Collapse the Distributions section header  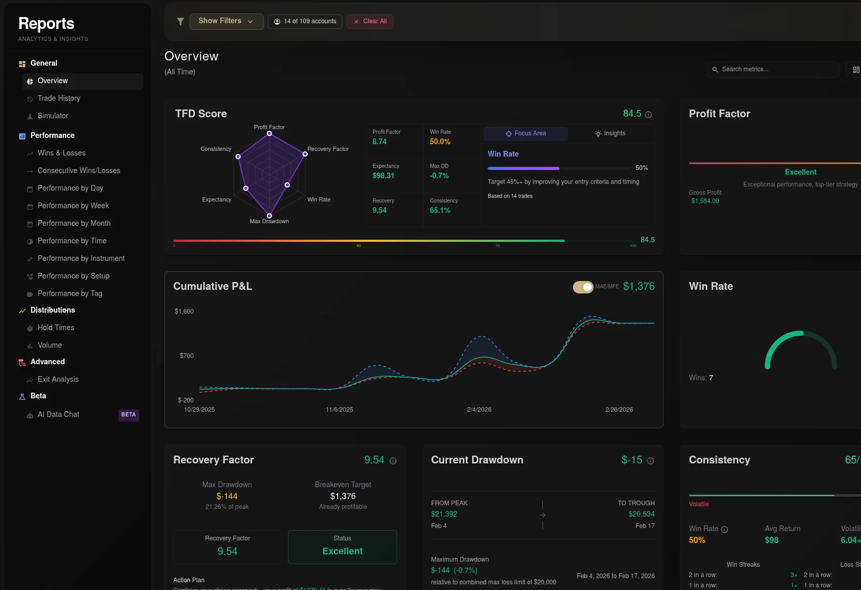pos(52,310)
